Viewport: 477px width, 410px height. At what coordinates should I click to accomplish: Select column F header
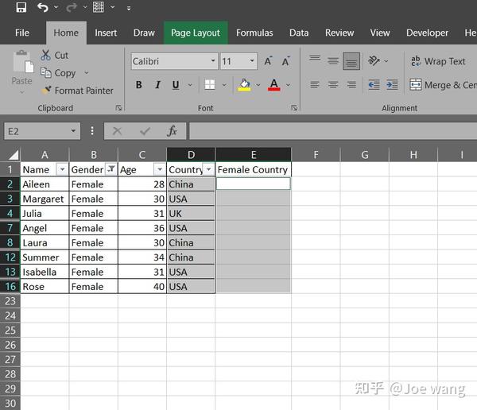point(316,155)
